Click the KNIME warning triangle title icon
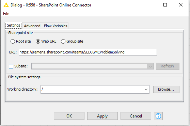This screenshot has height=126, width=190. tap(6, 5)
